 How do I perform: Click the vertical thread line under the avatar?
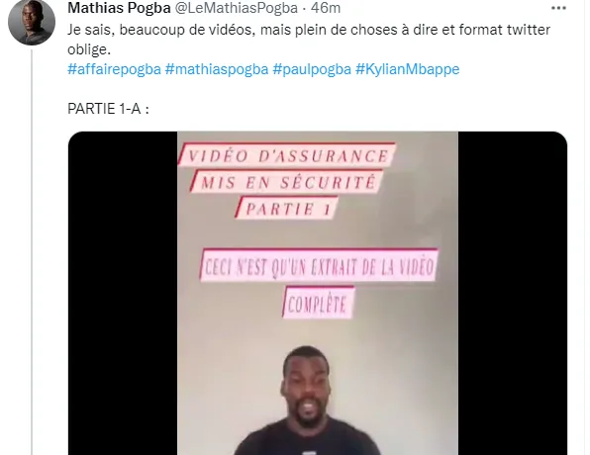click(32, 252)
